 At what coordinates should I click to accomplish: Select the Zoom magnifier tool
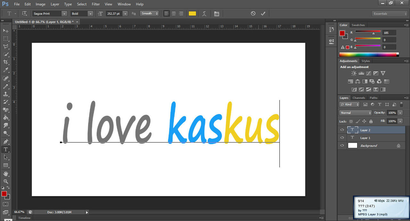(x=6, y=181)
